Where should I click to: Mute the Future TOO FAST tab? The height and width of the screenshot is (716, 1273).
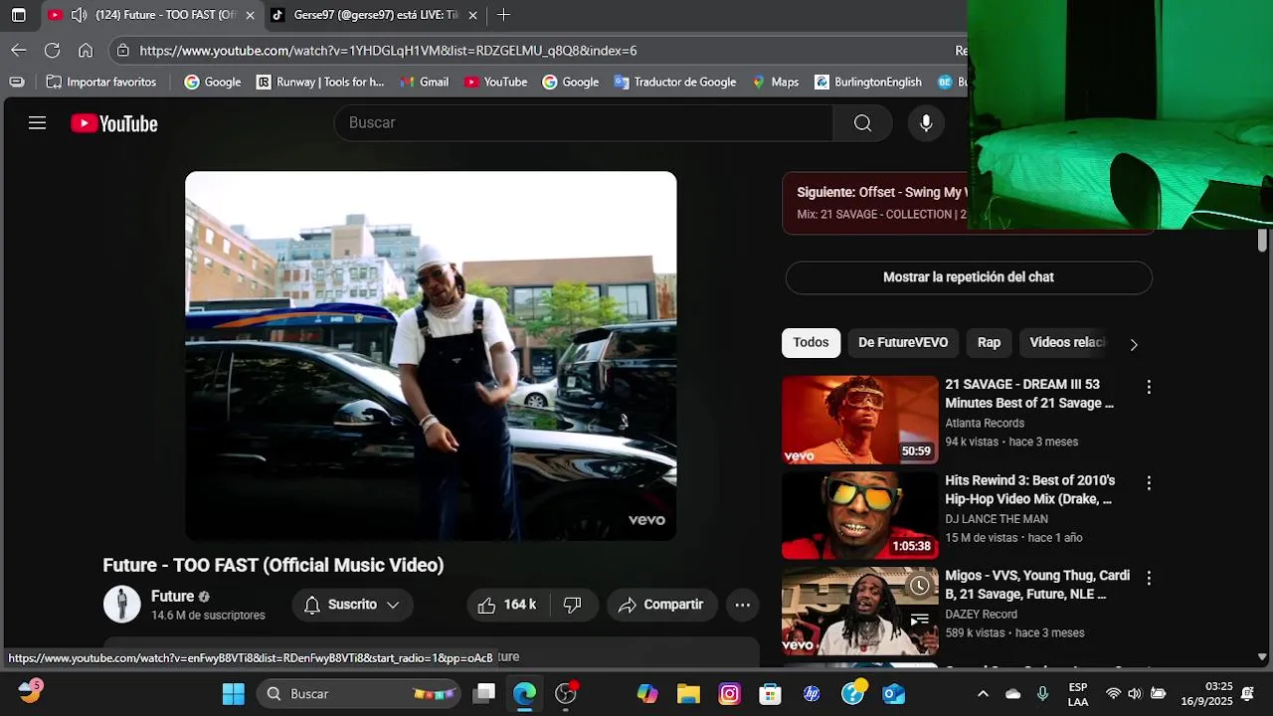[x=79, y=15]
